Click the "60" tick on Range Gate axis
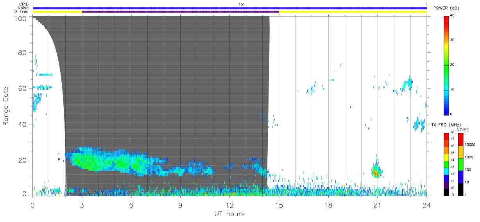480x222 pixels. pyautogui.click(x=23, y=88)
